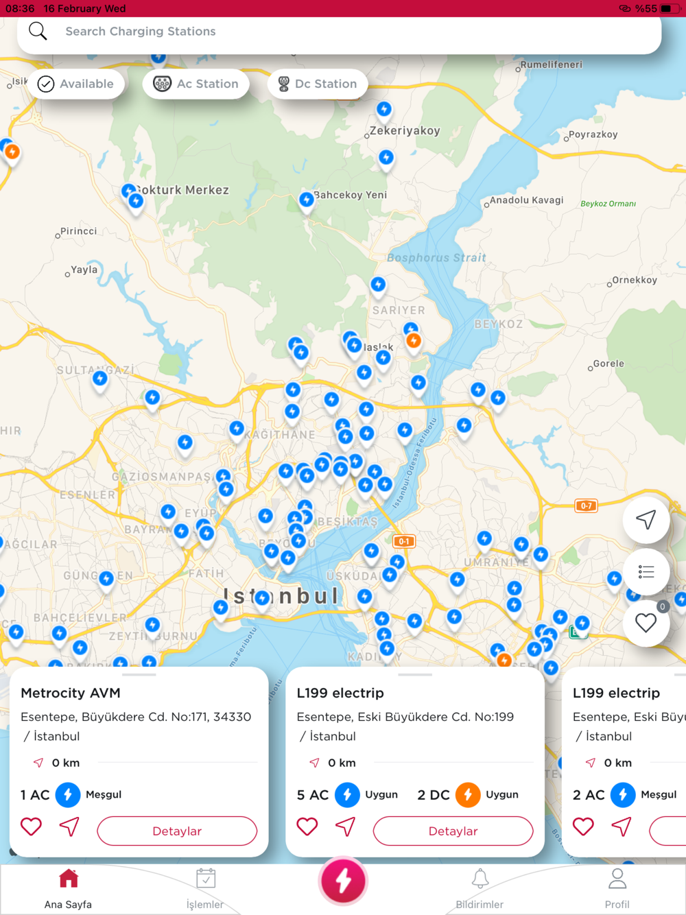The width and height of the screenshot is (686, 915).
Task: Favorite Metrocity AVM station
Action: click(31, 827)
